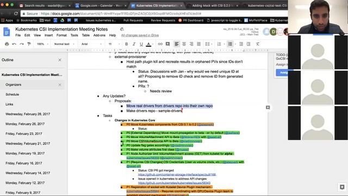Open the kubernetes/kubernetes issues link
The width and height of the screenshot is (348, 196).
(174, 183)
